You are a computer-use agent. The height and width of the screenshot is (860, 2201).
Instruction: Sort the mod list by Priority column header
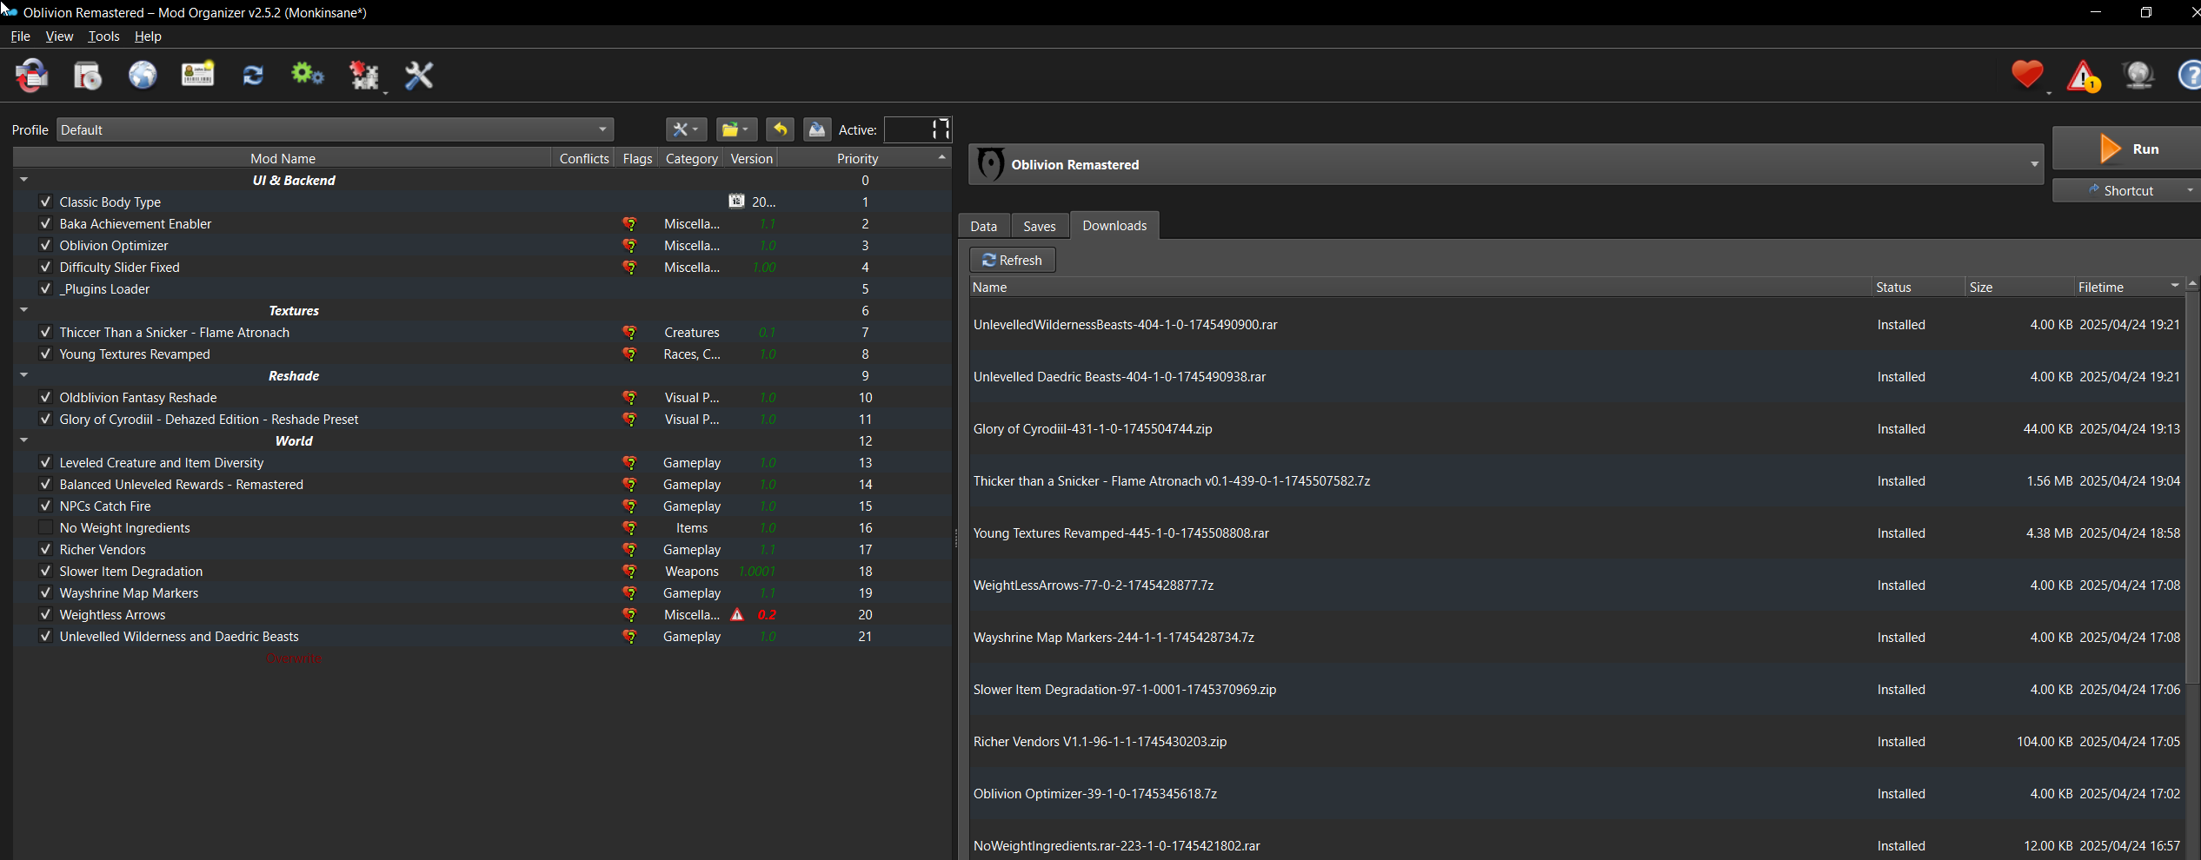(x=857, y=158)
